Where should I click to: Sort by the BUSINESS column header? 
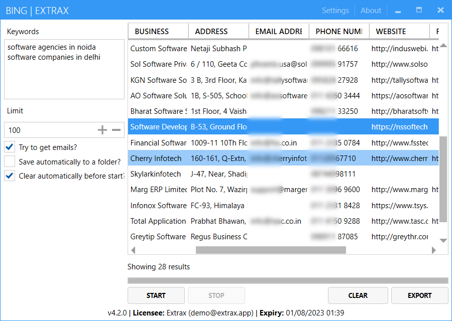158,31
